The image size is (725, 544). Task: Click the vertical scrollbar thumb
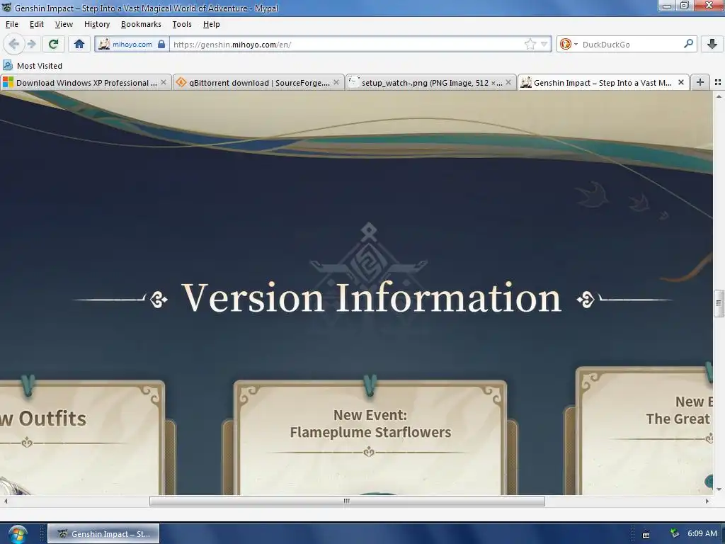coord(719,303)
